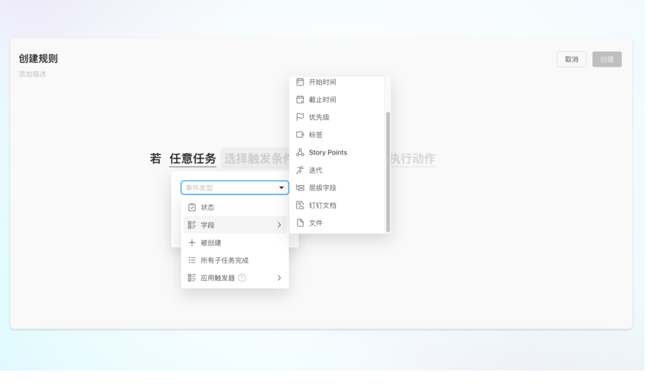Click the flag icon beside 优先级

point(300,117)
